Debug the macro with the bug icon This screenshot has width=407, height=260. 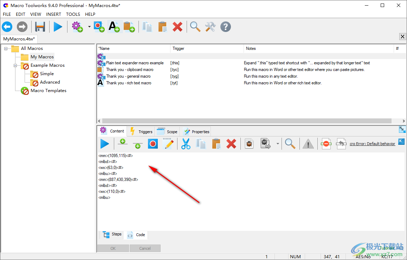coord(249,144)
